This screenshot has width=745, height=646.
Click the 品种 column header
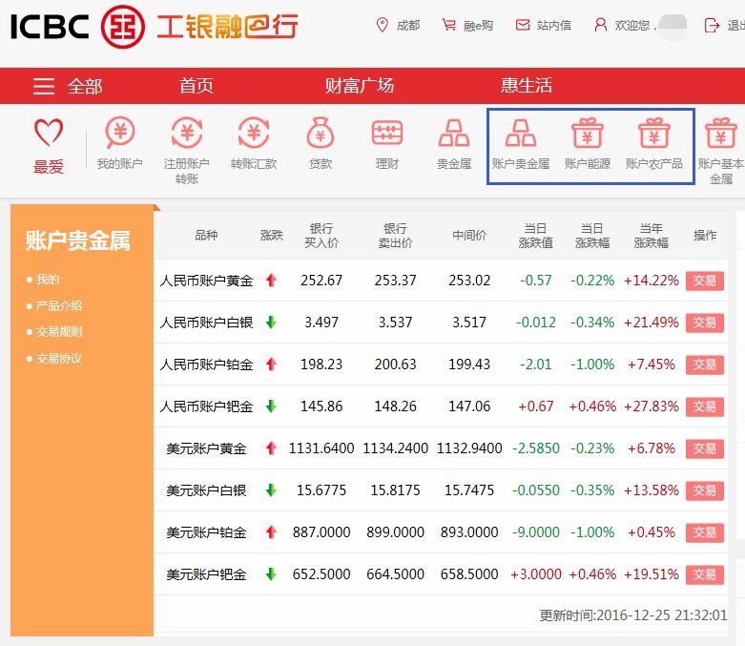point(206,236)
